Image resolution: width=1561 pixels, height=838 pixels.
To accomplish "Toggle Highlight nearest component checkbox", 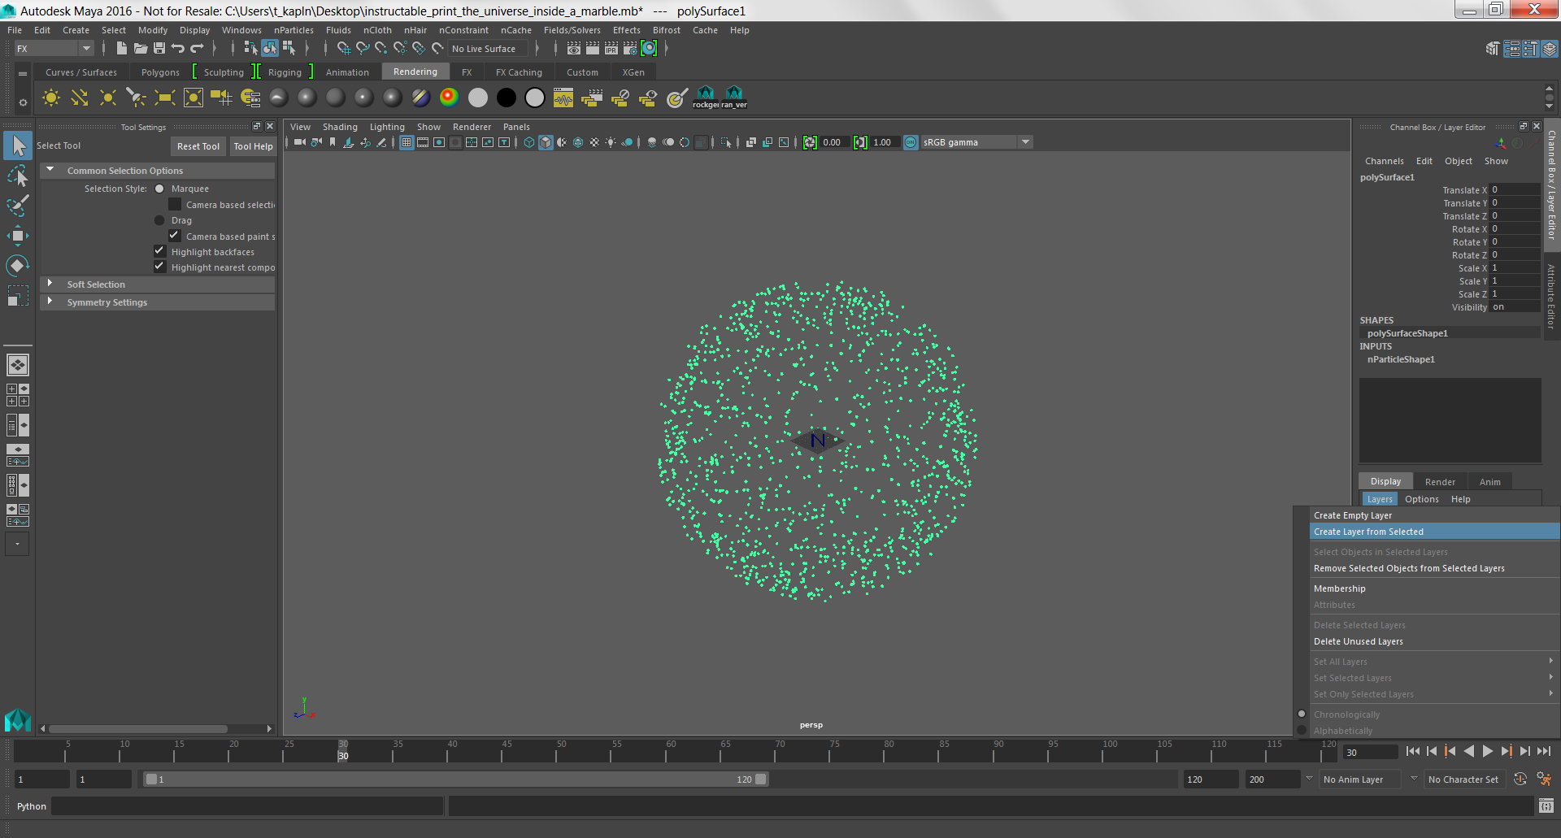I will 160,267.
